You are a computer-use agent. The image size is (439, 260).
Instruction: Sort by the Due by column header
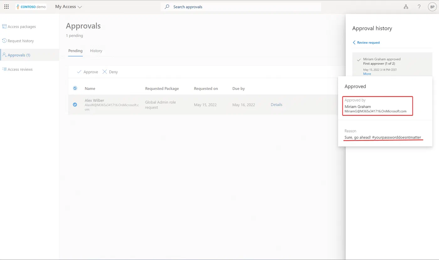tap(239, 89)
